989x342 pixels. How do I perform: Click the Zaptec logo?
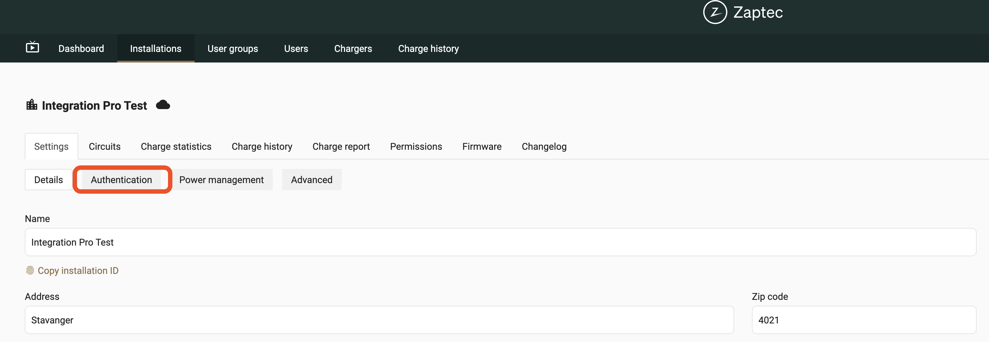click(x=742, y=12)
